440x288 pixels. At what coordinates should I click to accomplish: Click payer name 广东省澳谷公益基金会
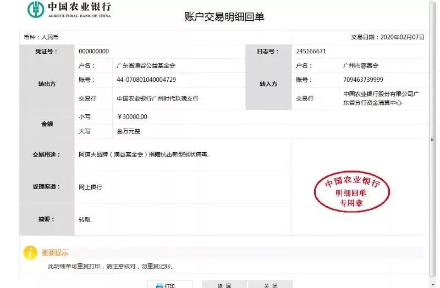click(146, 65)
